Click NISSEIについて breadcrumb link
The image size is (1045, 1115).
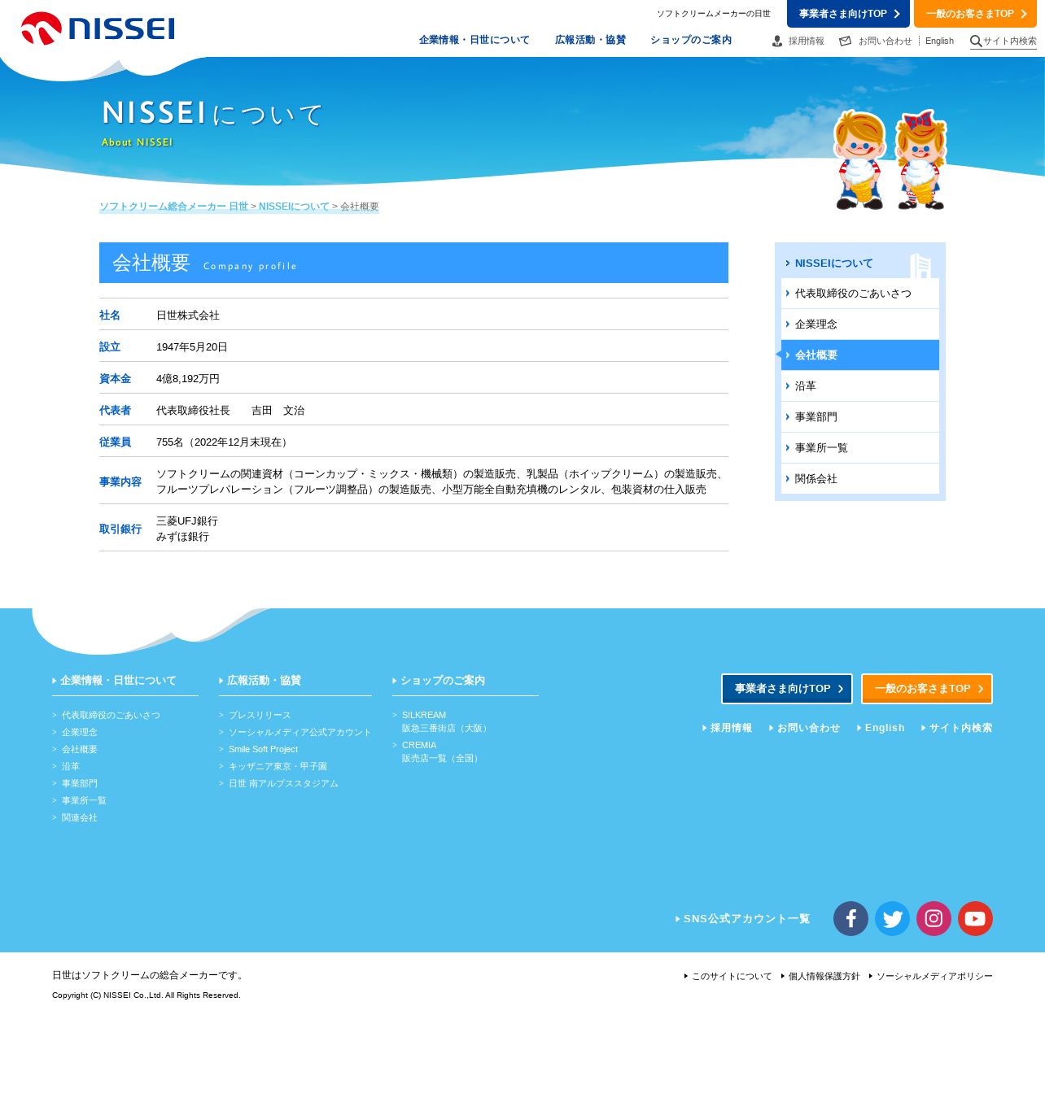pyautogui.click(x=294, y=207)
